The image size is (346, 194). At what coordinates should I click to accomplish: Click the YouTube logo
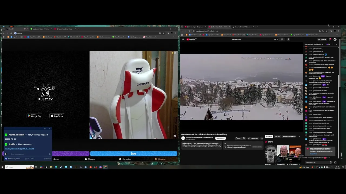191,39
